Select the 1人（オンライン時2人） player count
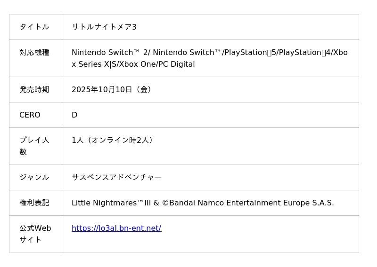377x267 pixels. tap(113, 140)
